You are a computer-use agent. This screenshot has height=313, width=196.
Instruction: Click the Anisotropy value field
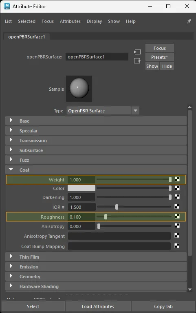(81, 226)
